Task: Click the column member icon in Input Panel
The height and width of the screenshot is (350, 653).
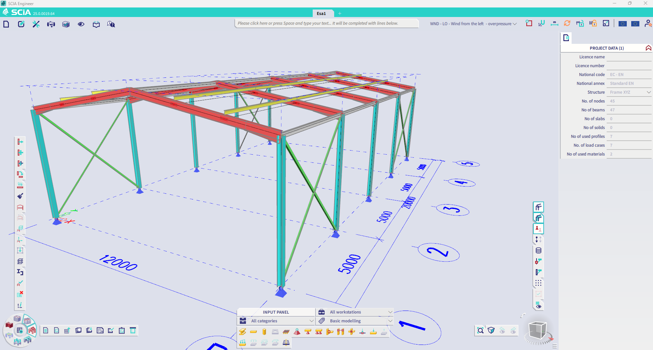Action: tap(264, 332)
